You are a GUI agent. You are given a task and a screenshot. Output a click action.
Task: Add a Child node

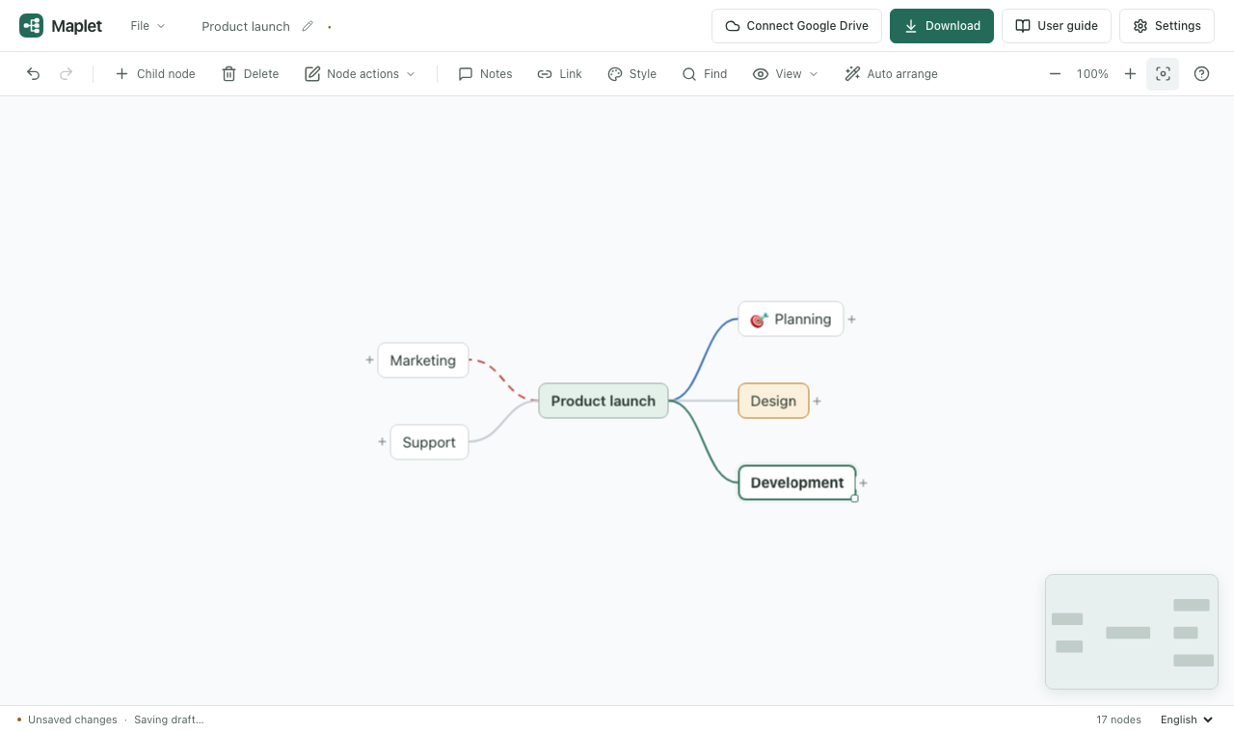pos(155,74)
